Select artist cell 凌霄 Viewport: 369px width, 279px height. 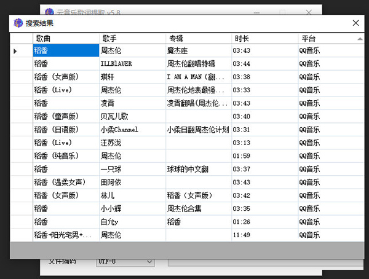[132, 103]
